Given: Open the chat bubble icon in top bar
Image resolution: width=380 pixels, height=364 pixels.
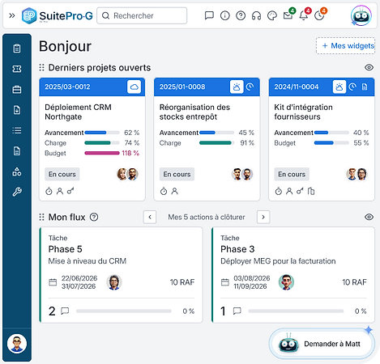Looking at the screenshot, I should 209,15.
